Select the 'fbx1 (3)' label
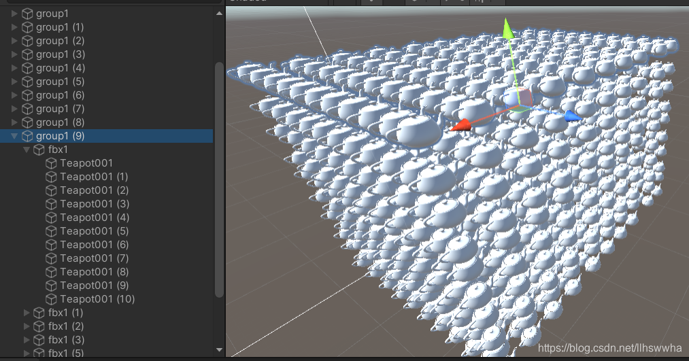The image size is (689, 361). coord(66,340)
